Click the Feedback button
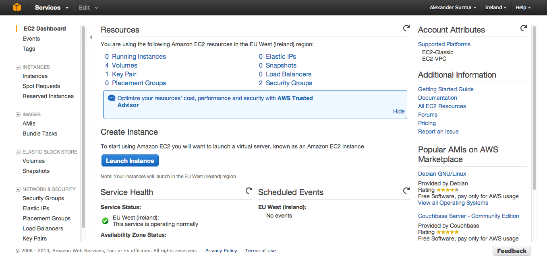547x259 pixels. (512, 251)
